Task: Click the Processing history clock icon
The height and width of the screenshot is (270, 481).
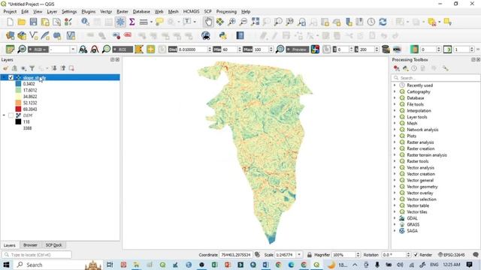Action: coord(414,68)
